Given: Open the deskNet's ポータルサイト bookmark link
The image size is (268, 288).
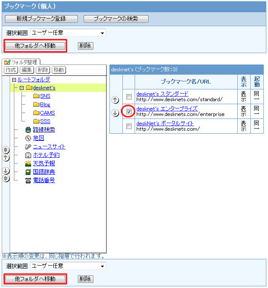Looking at the screenshot, I should (165, 123).
